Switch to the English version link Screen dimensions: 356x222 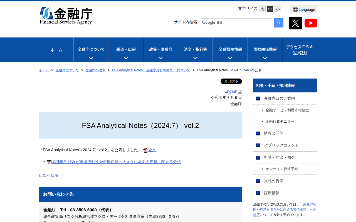pyautogui.click(x=231, y=91)
